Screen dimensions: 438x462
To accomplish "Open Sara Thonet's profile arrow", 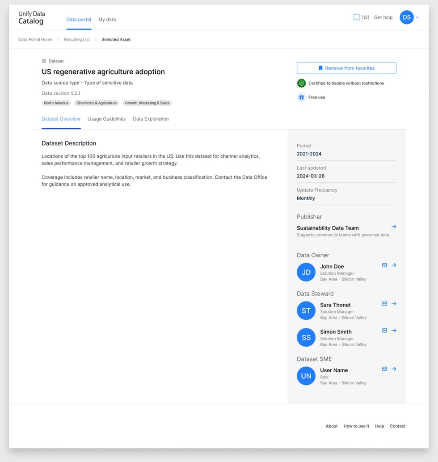I will click(394, 304).
